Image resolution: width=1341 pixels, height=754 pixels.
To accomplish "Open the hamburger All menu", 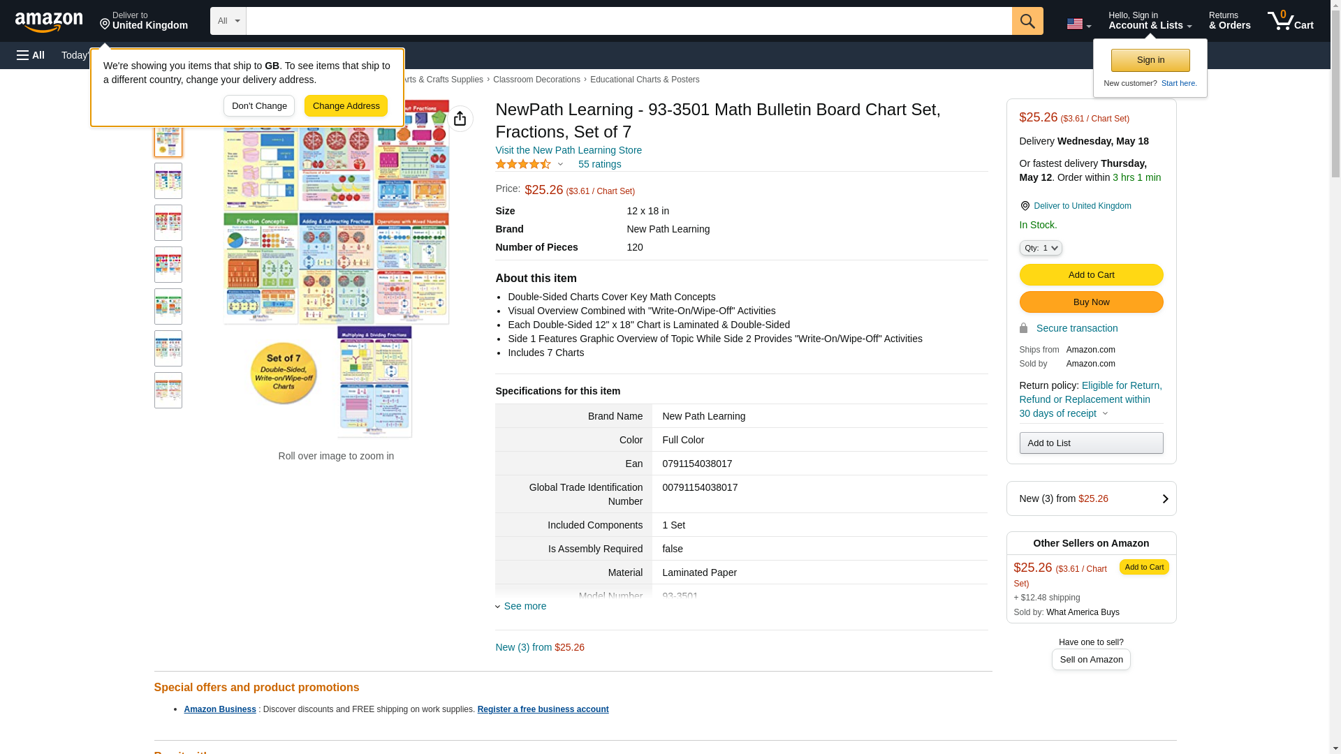I will coord(31,55).
